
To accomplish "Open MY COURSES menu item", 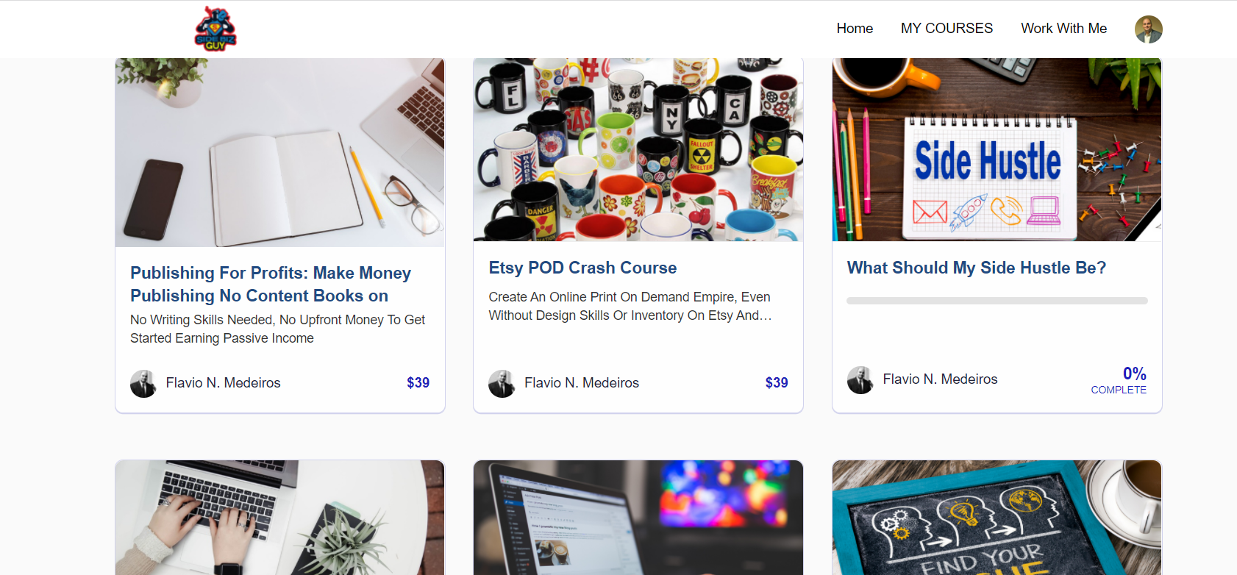I will (x=947, y=29).
